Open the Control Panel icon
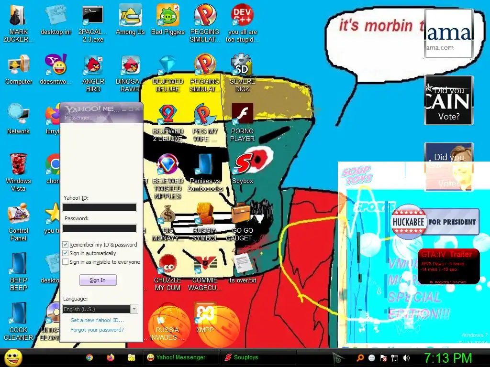 pos(19,222)
